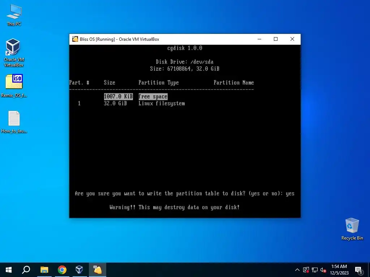
Task: Open the Windows Start menu
Action: coord(9,270)
